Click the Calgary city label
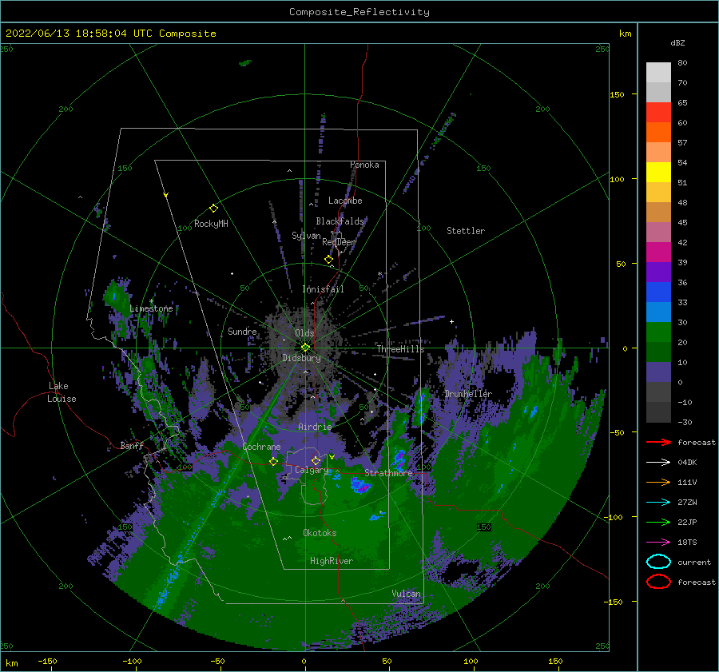 coord(312,470)
